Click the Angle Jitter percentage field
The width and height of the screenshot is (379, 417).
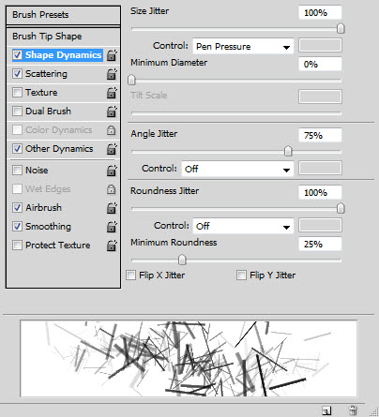coord(320,136)
